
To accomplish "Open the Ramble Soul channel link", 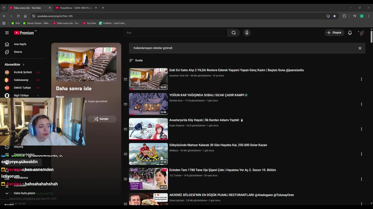I will pyautogui.click(x=176, y=101).
